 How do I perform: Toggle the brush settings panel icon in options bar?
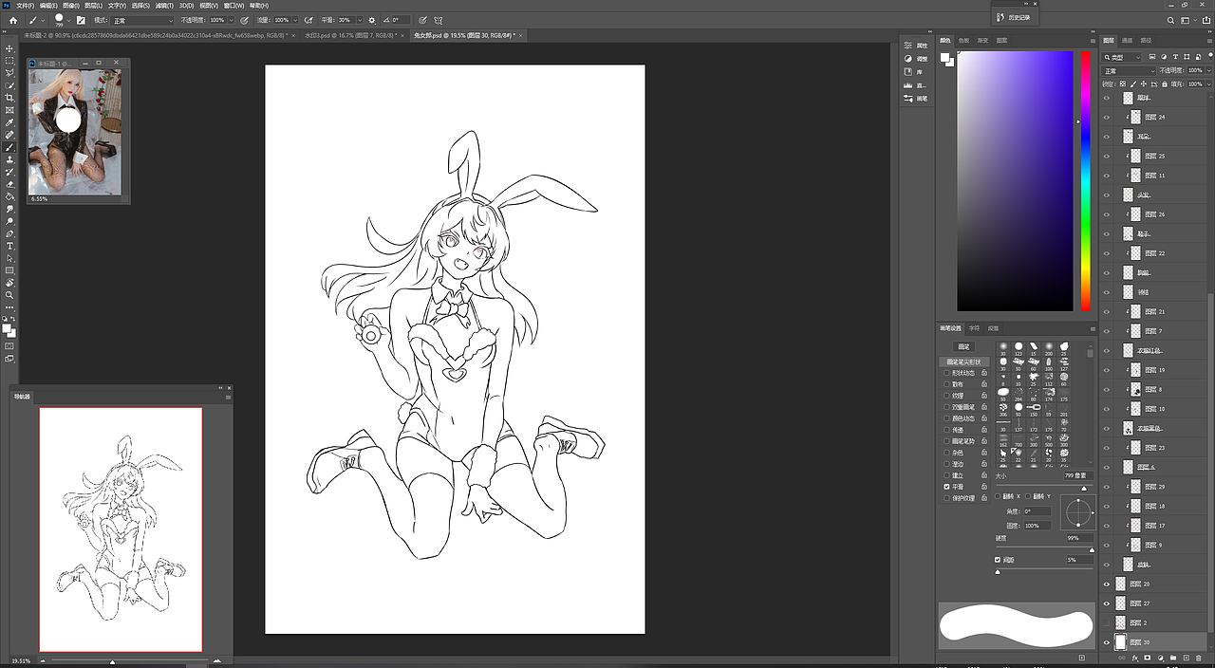pyautogui.click(x=80, y=20)
